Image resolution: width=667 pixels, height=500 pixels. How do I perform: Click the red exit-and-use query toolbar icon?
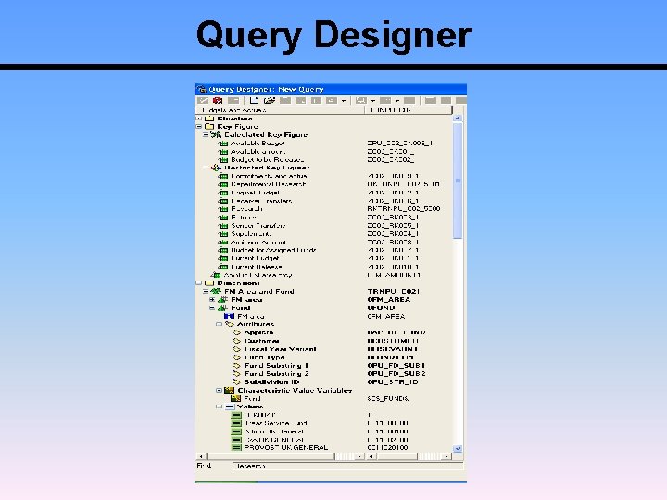click(218, 101)
